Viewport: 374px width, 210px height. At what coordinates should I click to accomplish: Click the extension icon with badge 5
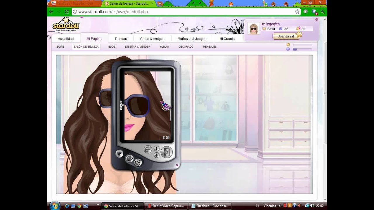[314, 12]
